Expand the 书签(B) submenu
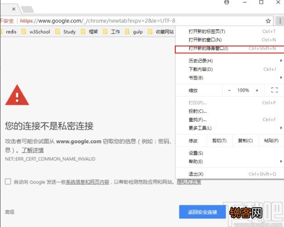This screenshot has height=227, width=284. [230, 78]
